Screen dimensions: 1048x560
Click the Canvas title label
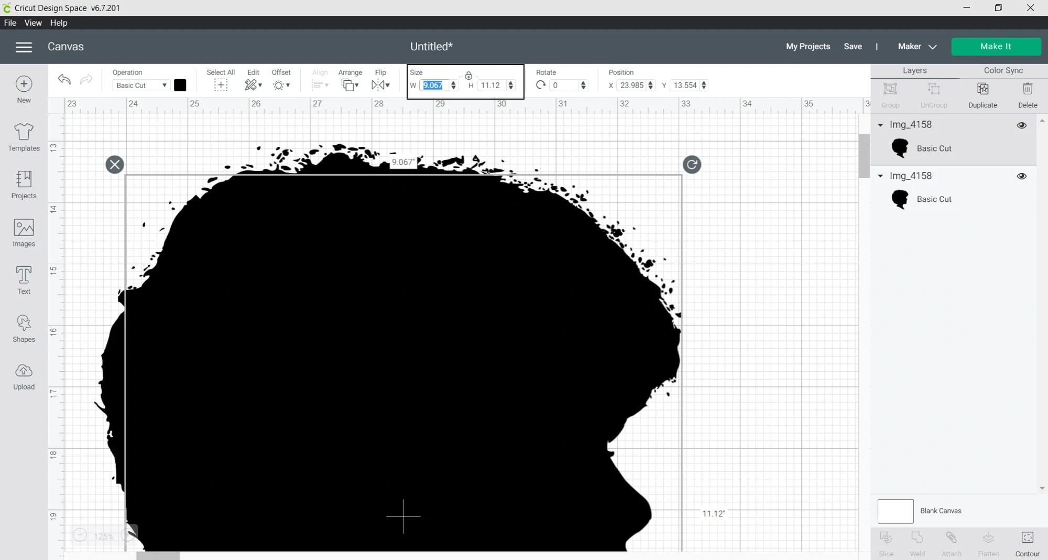click(65, 47)
